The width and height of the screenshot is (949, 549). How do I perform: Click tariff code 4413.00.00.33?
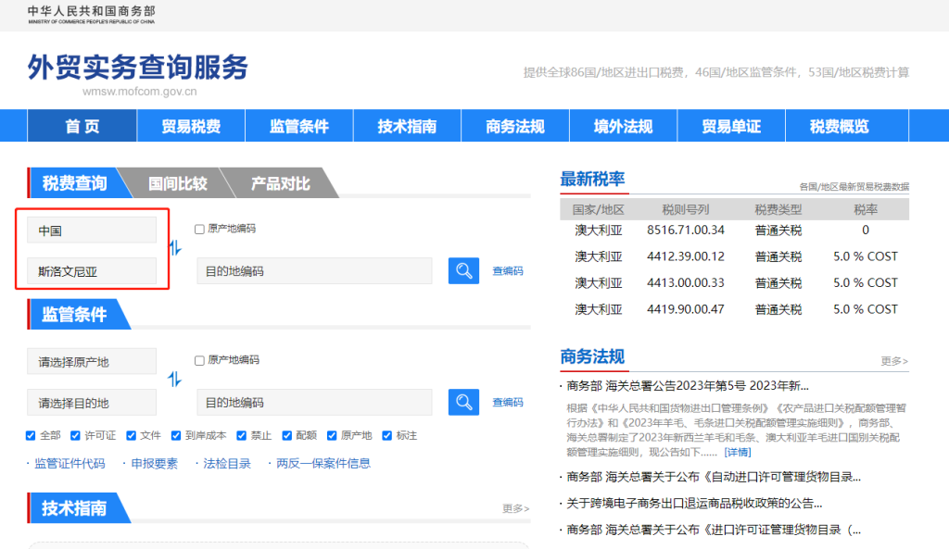click(x=685, y=283)
